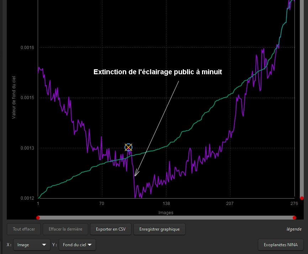Click the circled cross marker on the curve
Image resolution: width=308 pixels, height=254 pixels.
click(128, 147)
